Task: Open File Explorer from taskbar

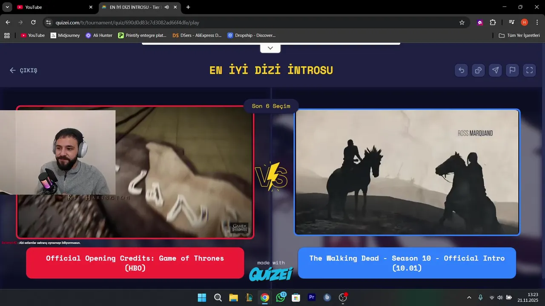Action: (233, 297)
